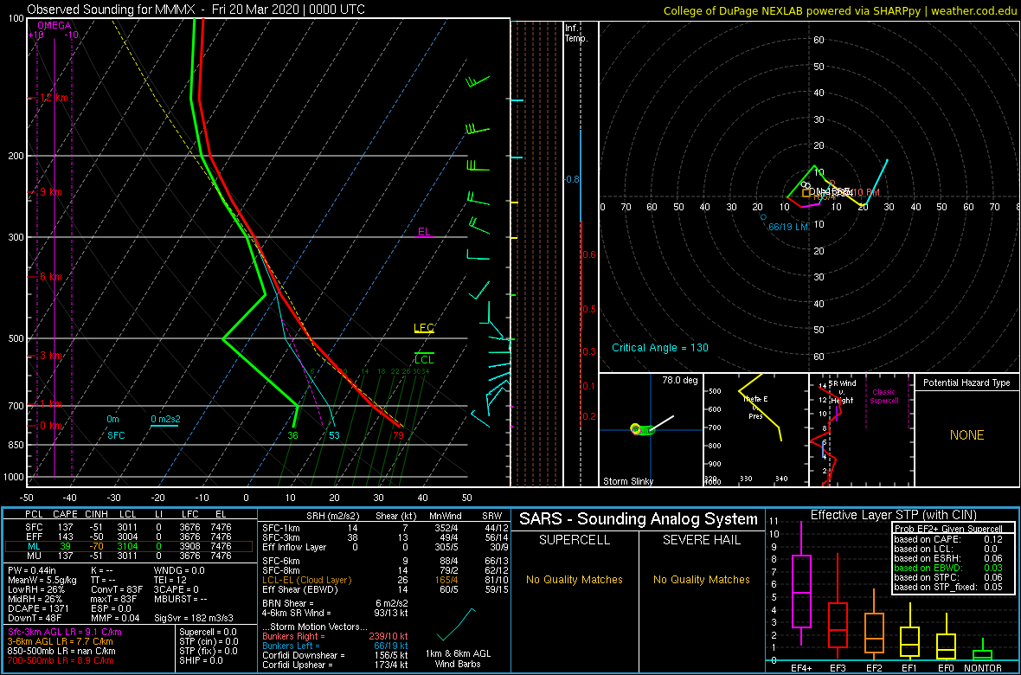Click the 850-500mb LR nan value
Viewport: 1021px width, 675px height.
click(x=61, y=651)
